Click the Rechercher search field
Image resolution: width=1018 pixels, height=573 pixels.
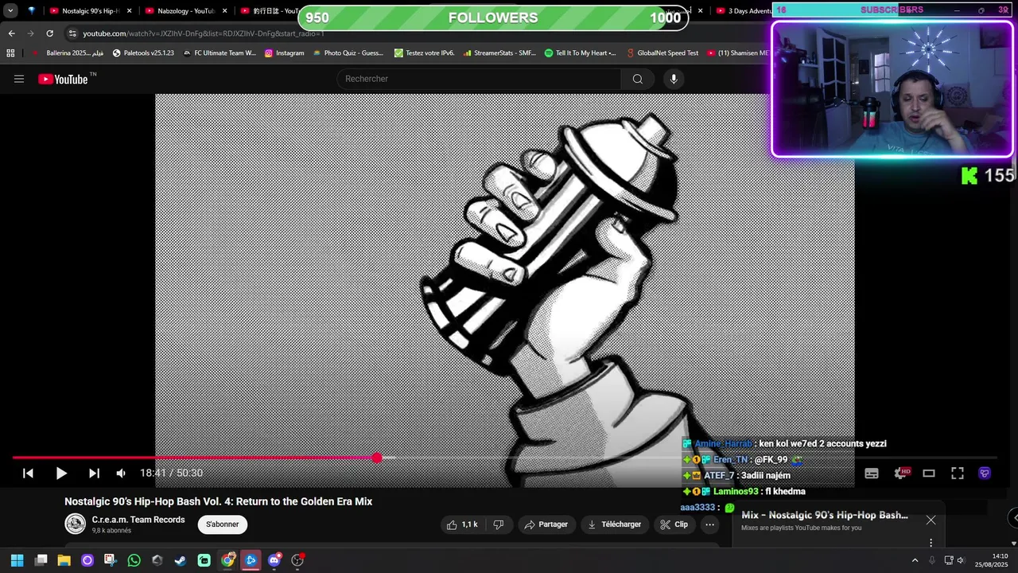point(480,79)
